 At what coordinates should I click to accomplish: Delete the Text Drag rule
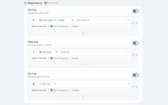(136, 23)
